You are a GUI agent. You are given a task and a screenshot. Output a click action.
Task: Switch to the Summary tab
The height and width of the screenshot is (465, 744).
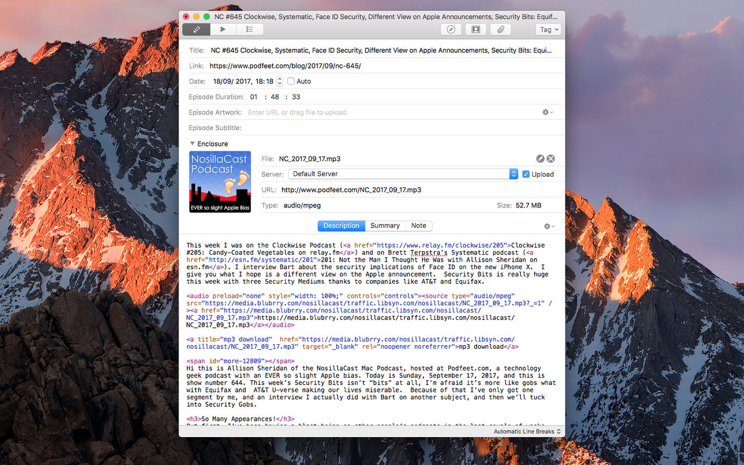click(385, 226)
